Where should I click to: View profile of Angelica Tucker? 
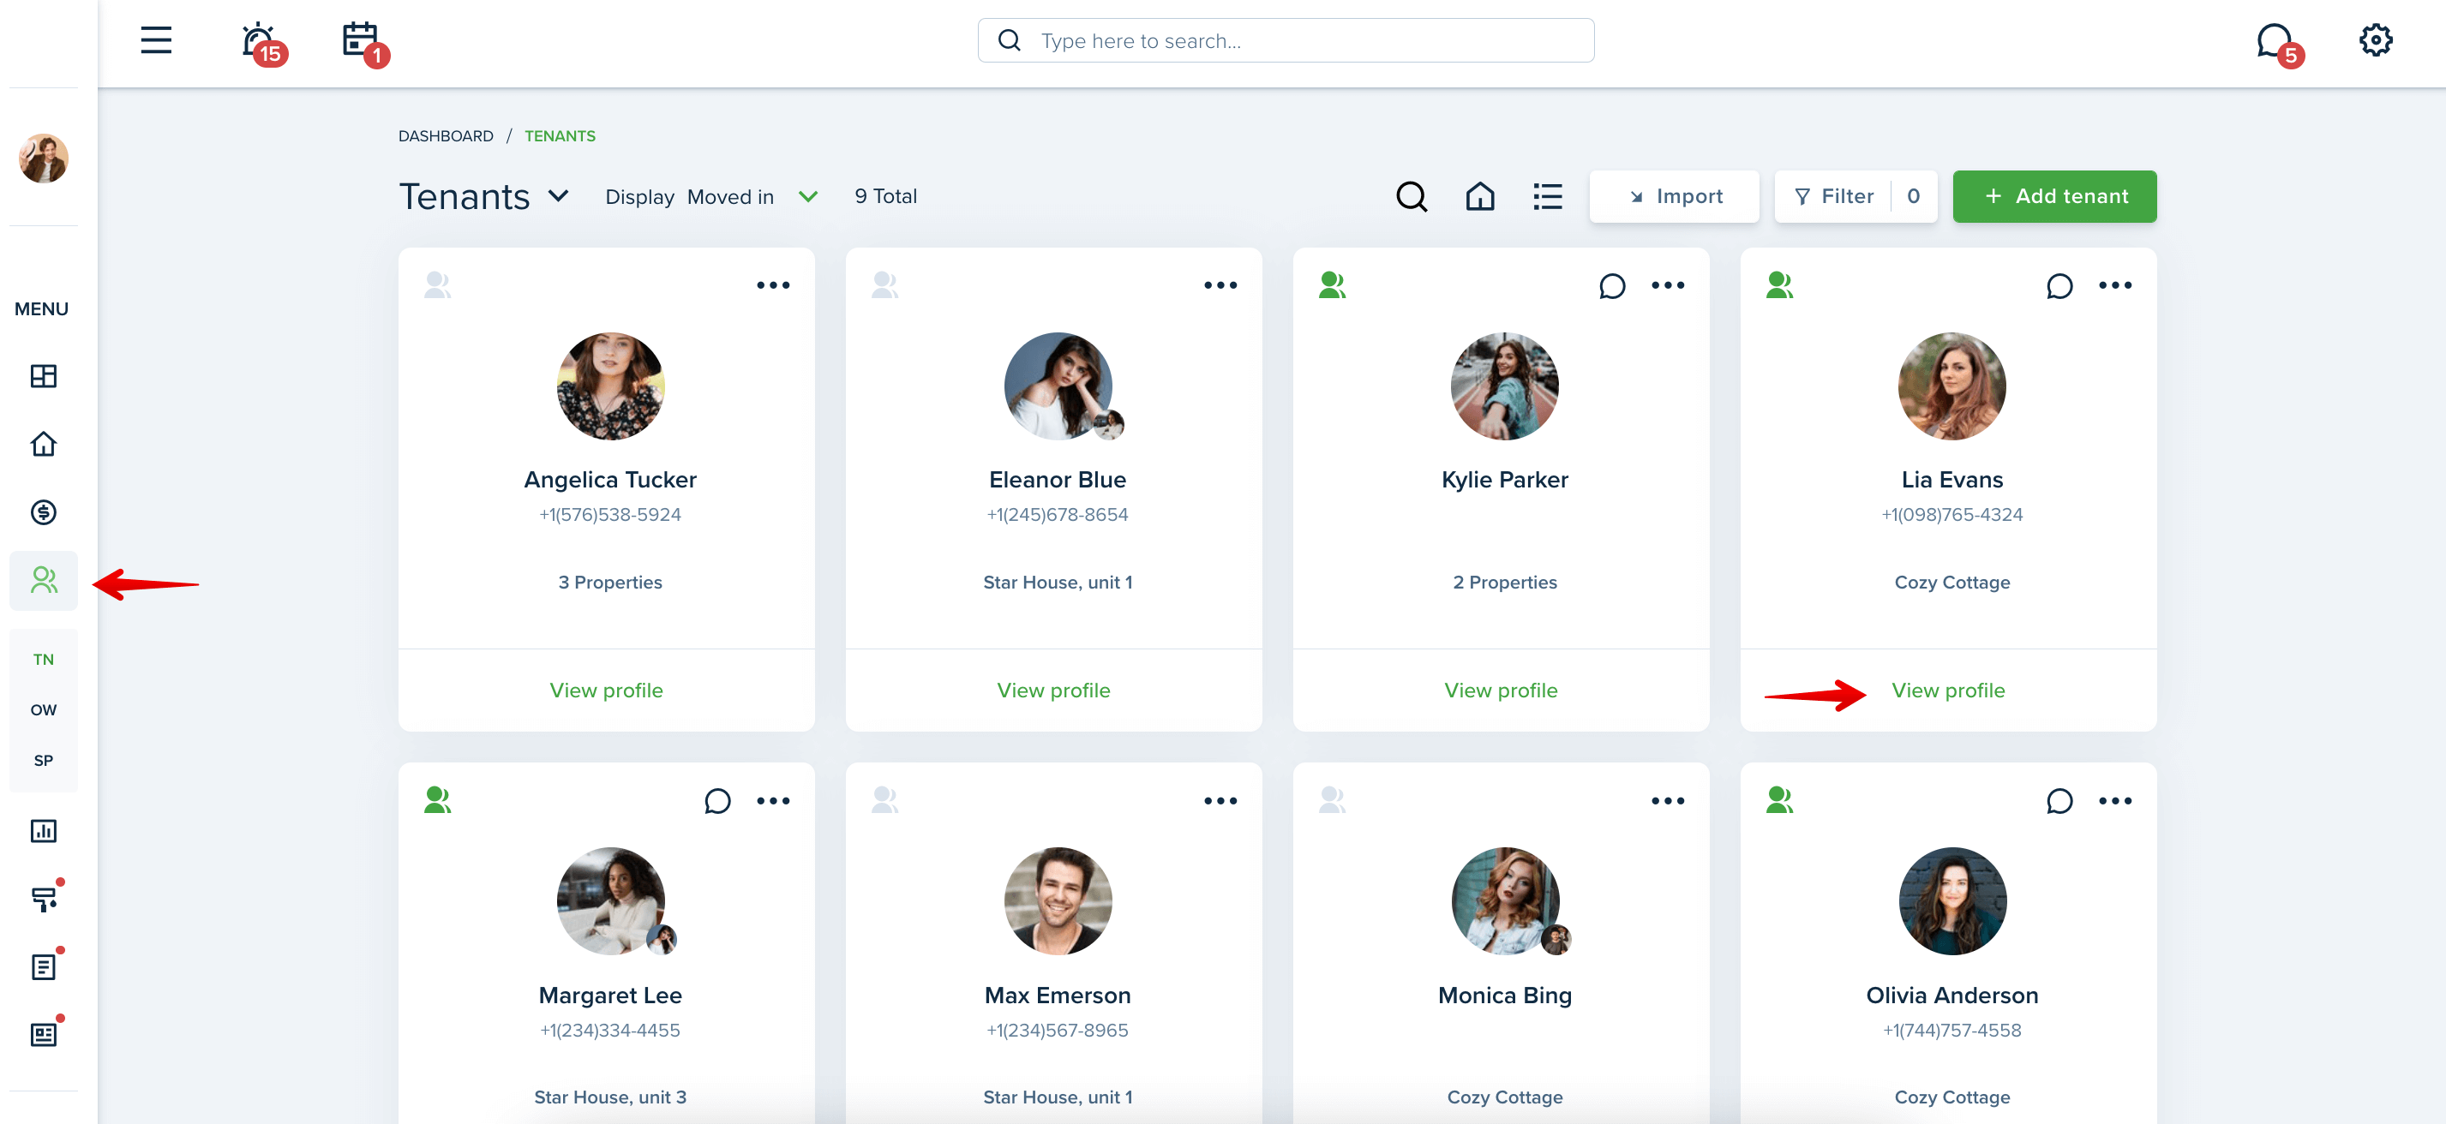pyautogui.click(x=606, y=691)
